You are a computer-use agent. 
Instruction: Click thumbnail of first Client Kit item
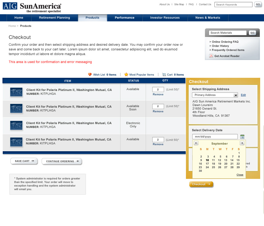[x=16, y=92]
